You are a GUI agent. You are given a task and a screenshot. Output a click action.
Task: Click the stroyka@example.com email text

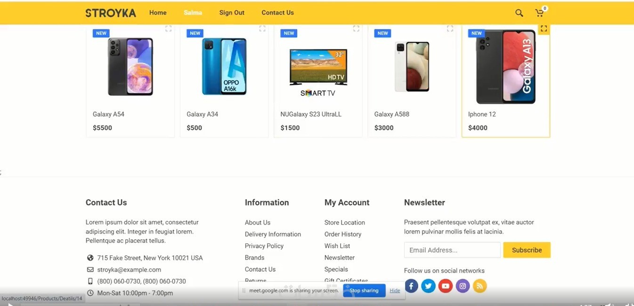(x=129, y=270)
